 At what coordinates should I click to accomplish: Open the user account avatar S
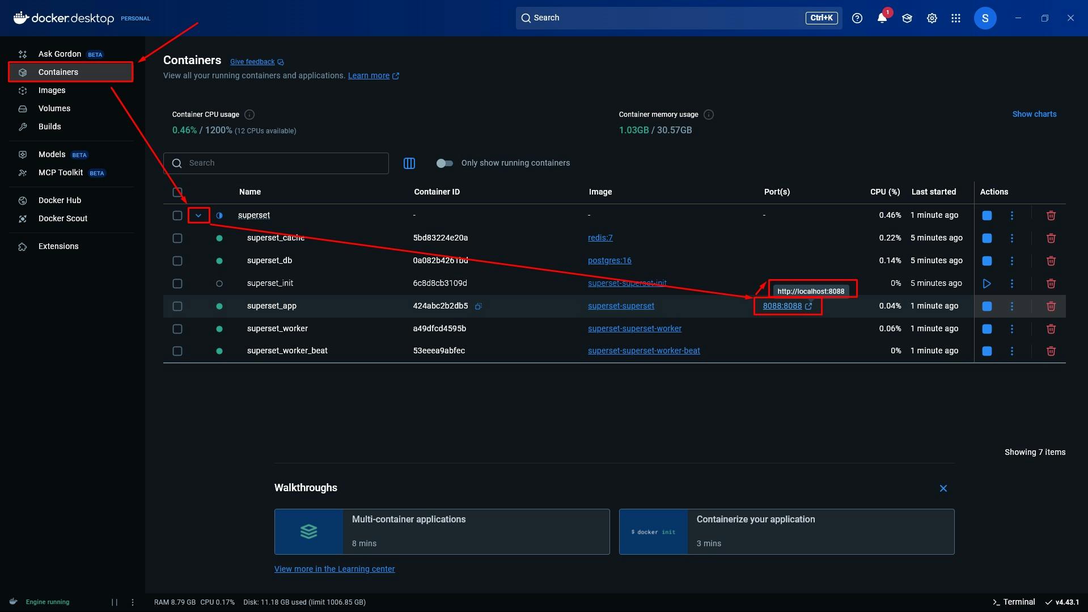(985, 18)
